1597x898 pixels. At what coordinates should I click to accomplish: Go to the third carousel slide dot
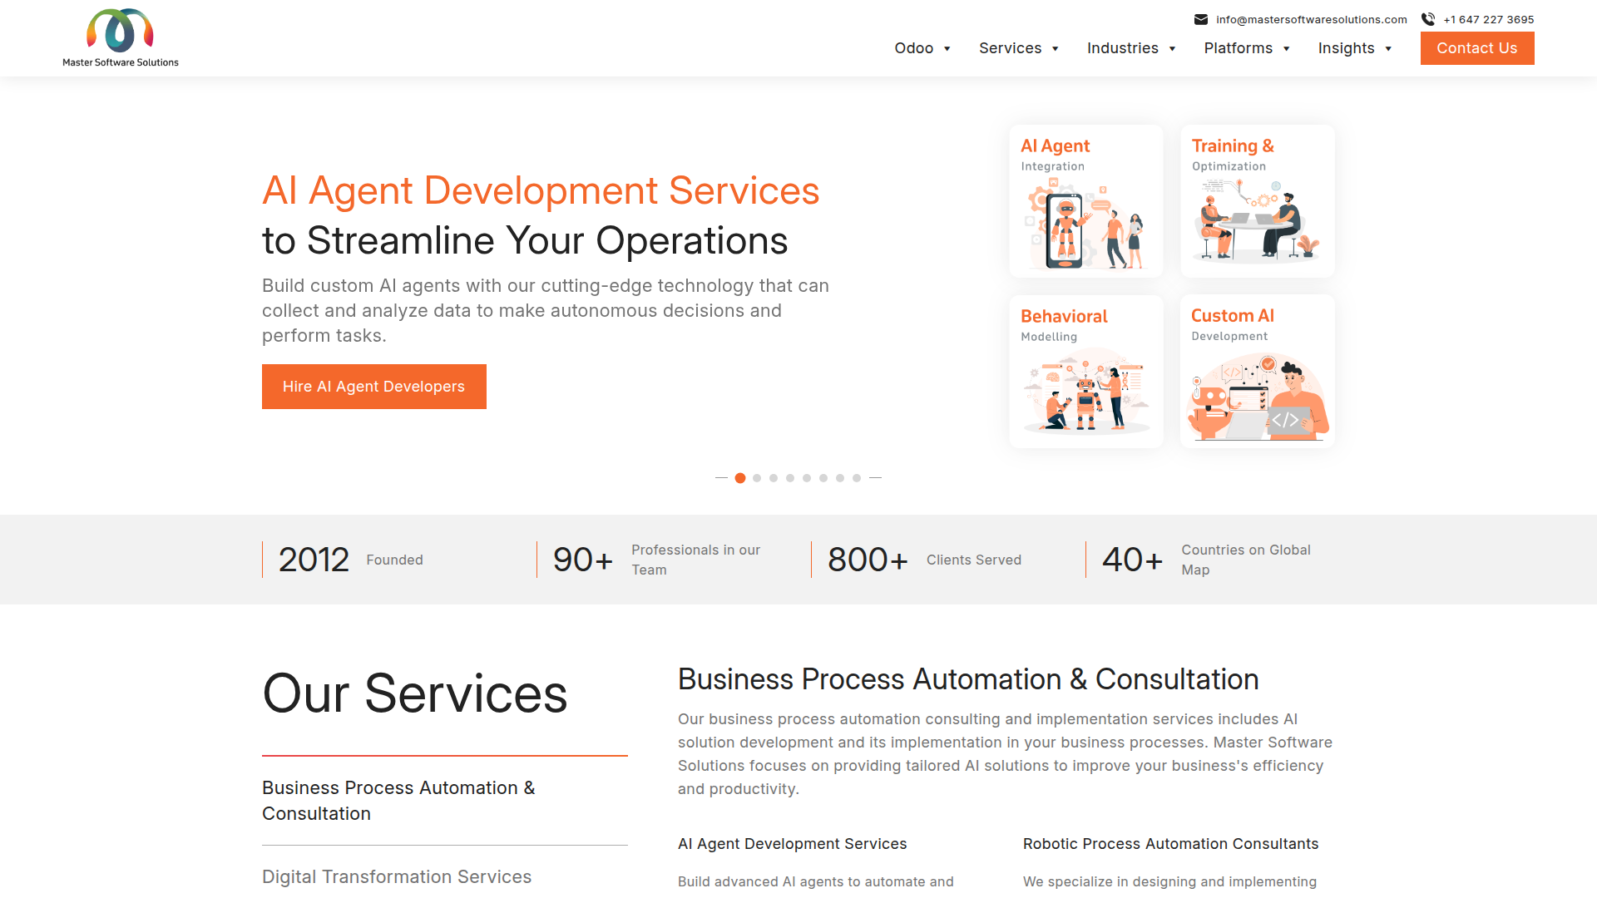pyautogui.click(x=774, y=478)
